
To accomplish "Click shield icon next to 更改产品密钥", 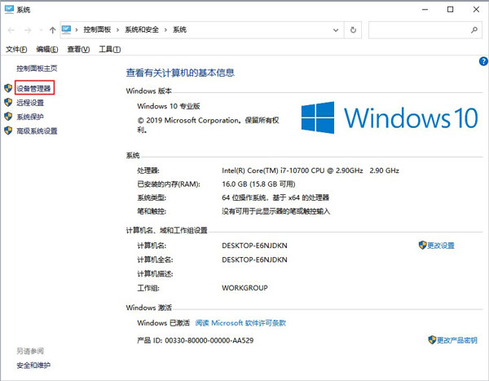I will [x=432, y=339].
